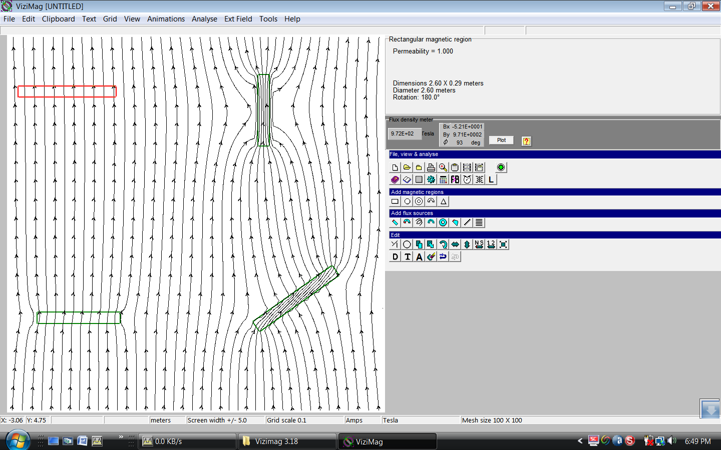
Task: Open the Ext Field menu
Action: [x=238, y=19]
